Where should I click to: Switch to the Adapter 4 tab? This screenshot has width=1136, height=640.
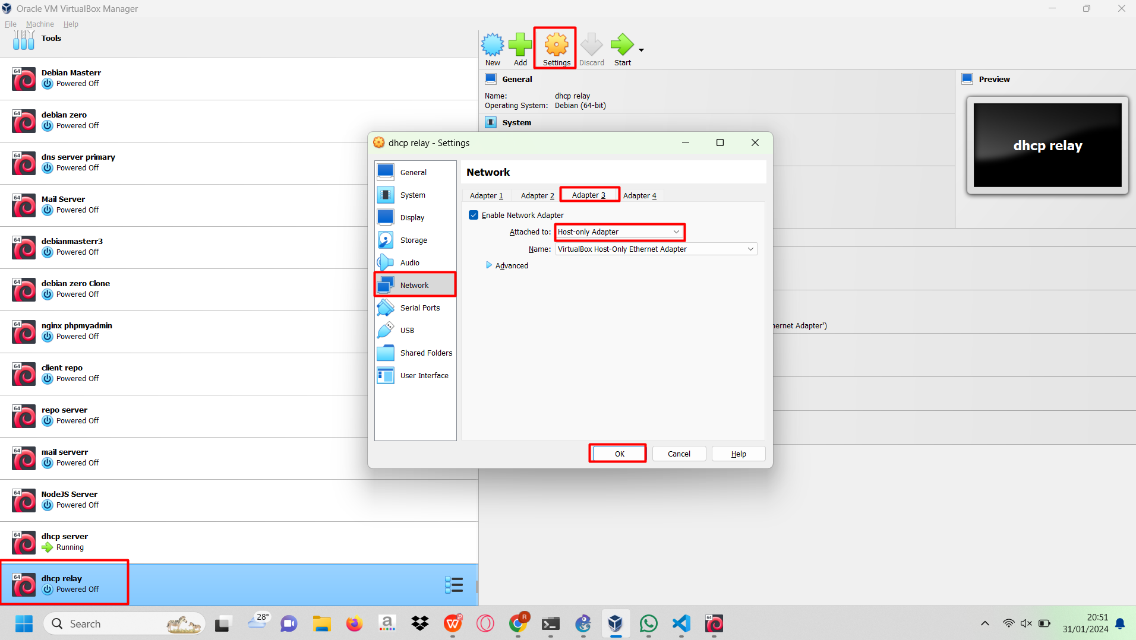[640, 195]
